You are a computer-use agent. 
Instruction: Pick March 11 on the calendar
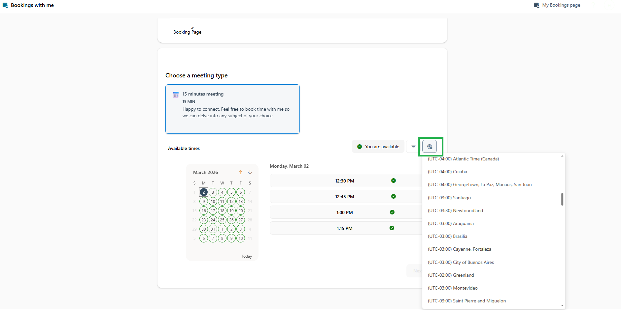click(222, 201)
